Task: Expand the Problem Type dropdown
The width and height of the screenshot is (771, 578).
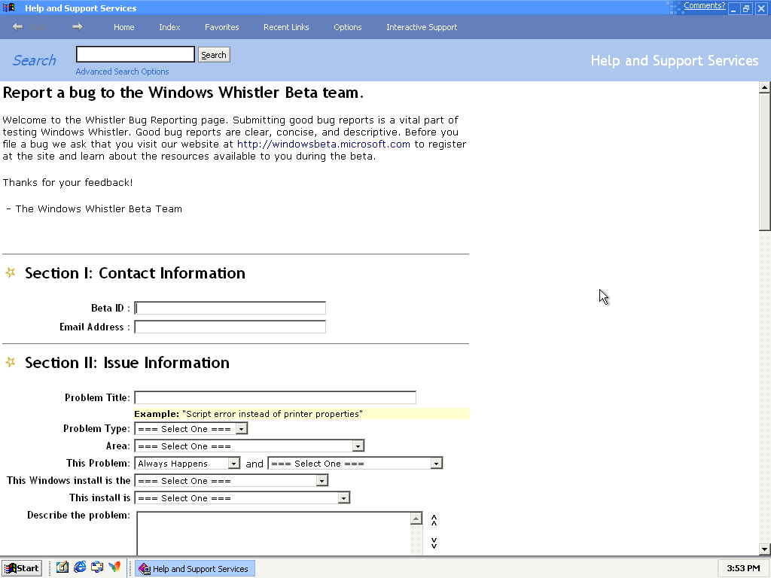Action: 241,428
